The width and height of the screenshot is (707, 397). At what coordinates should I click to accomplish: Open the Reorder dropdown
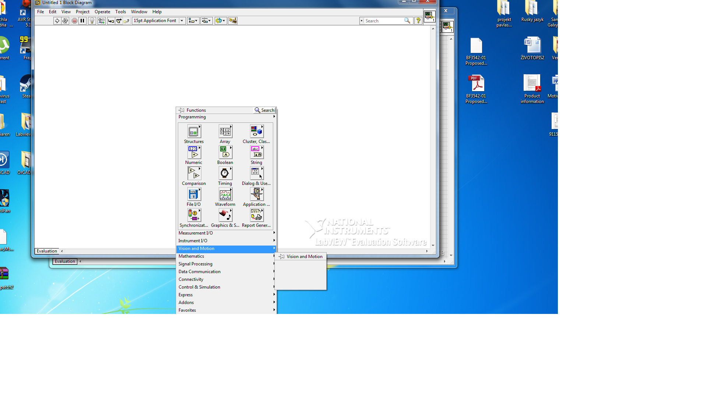click(220, 21)
